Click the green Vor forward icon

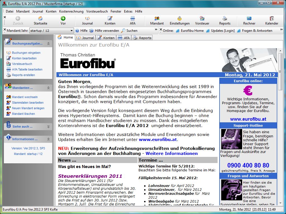pos(63,18)
